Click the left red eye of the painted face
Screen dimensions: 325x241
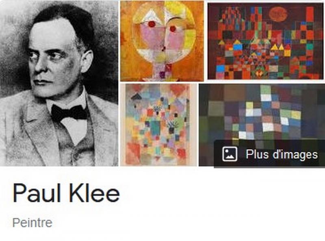click(x=152, y=24)
